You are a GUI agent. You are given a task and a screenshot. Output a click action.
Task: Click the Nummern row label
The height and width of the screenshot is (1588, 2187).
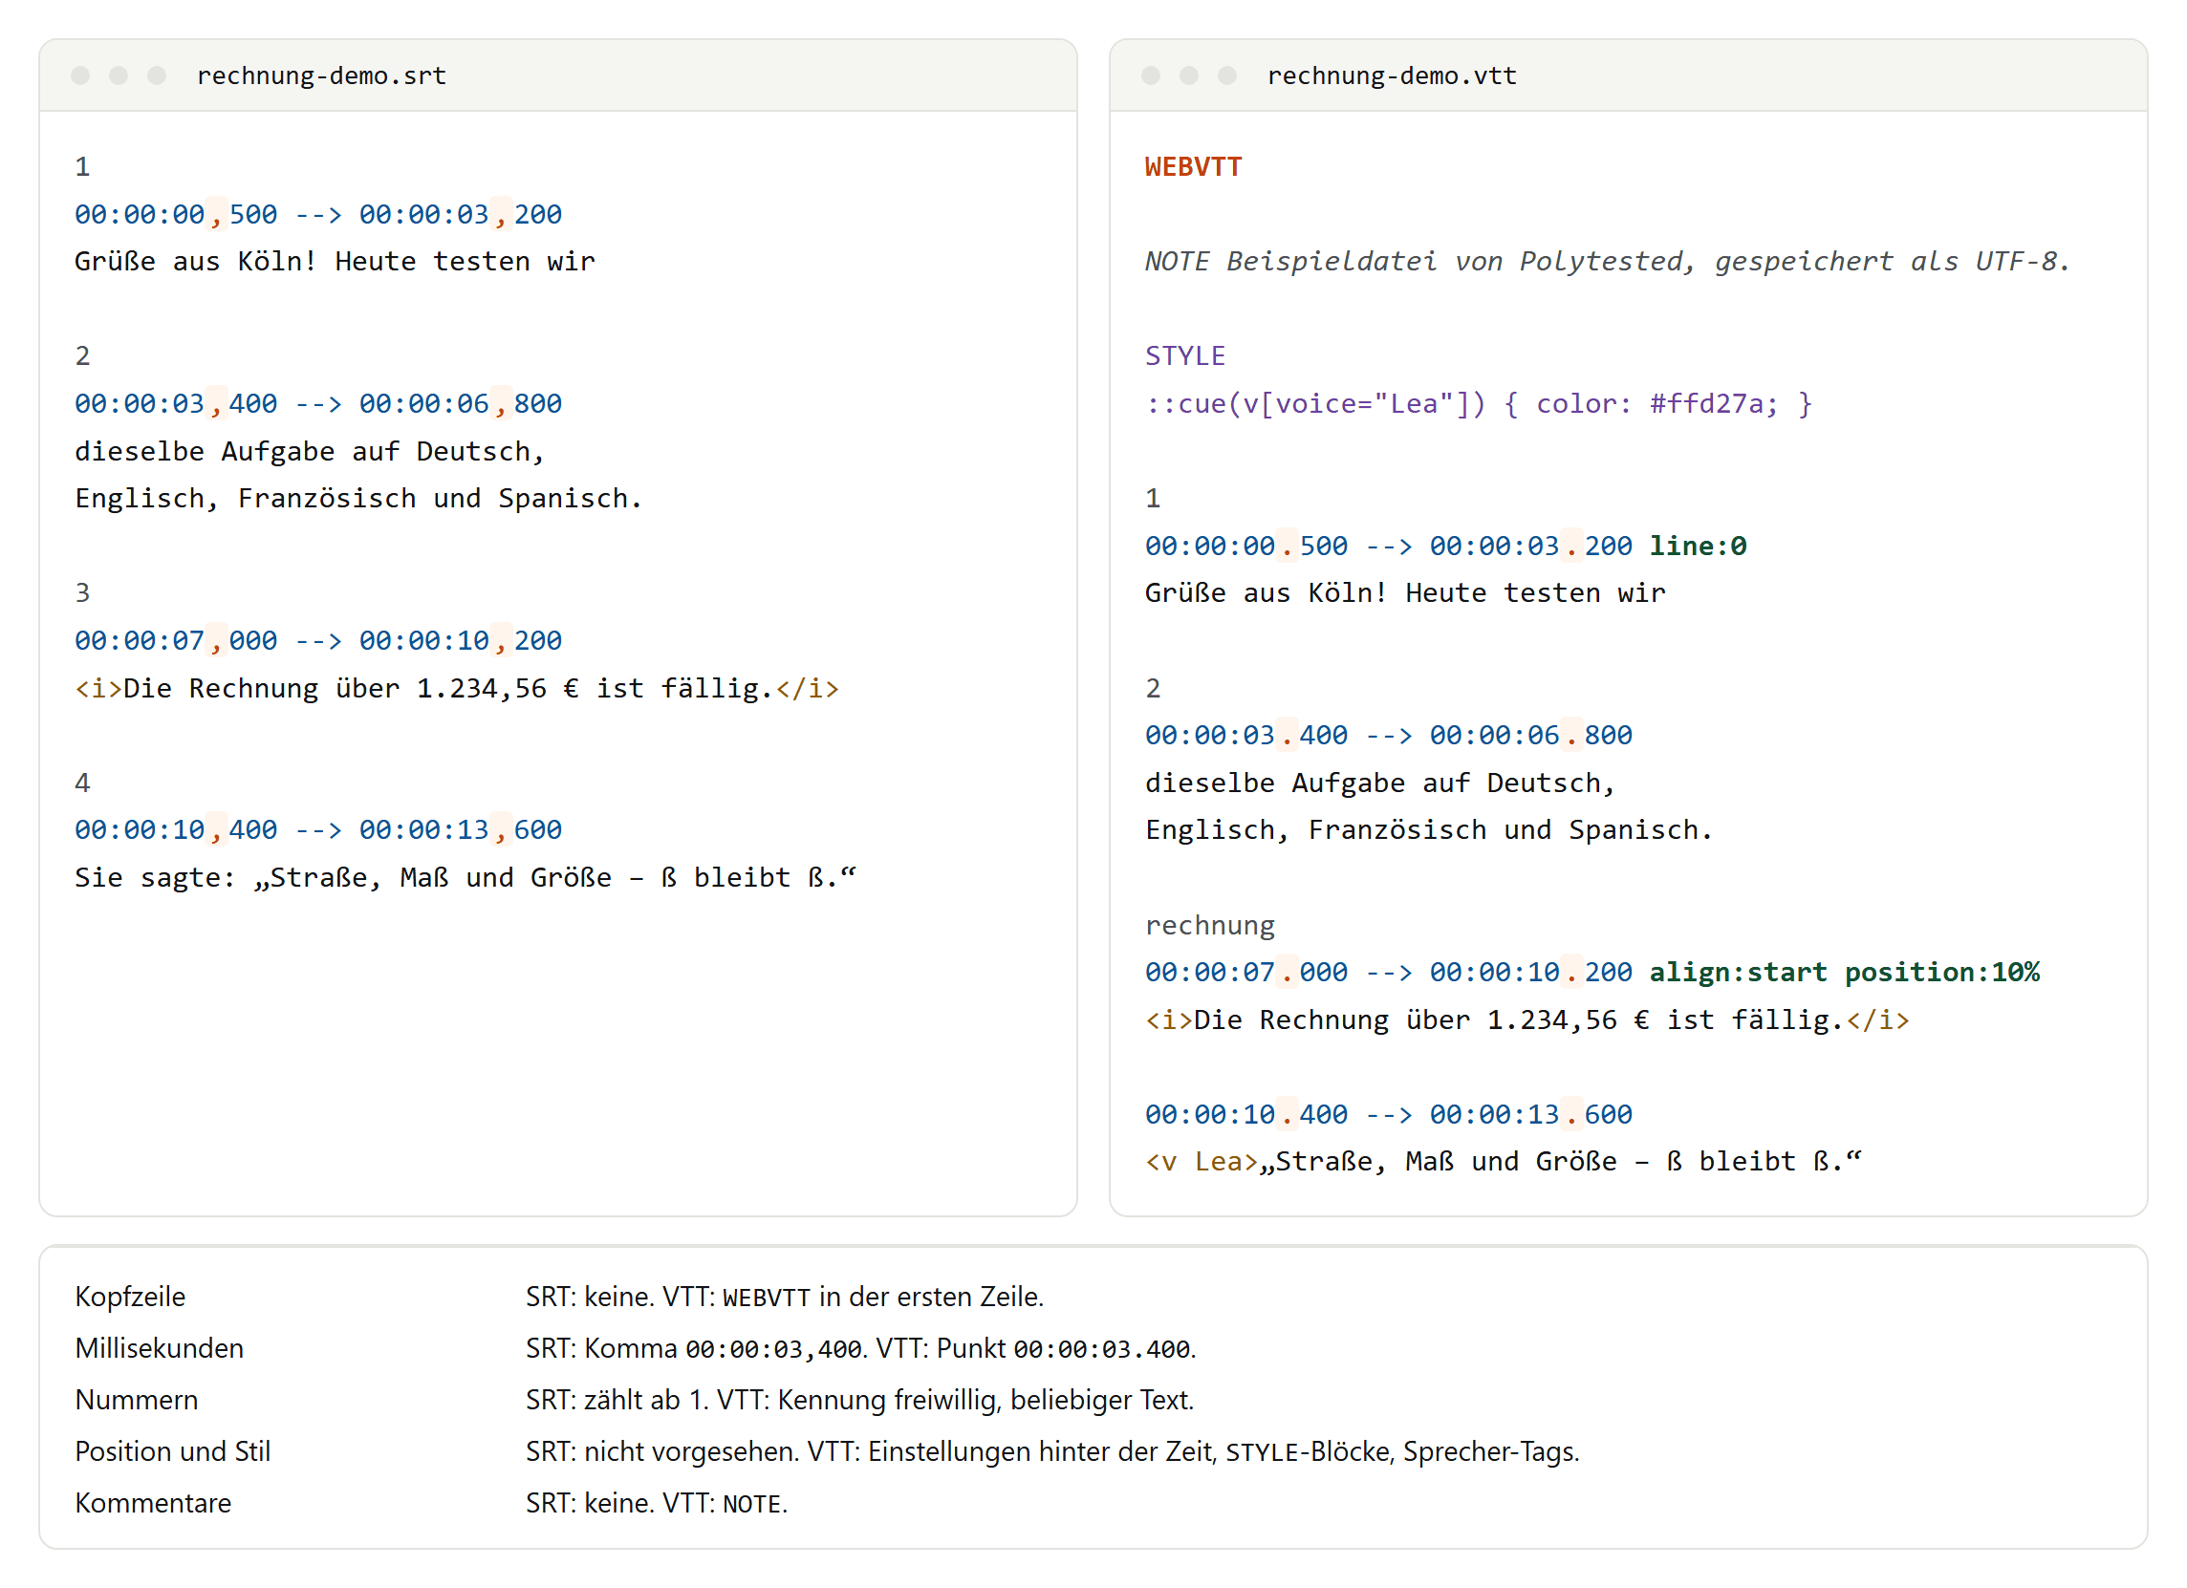136,1400
